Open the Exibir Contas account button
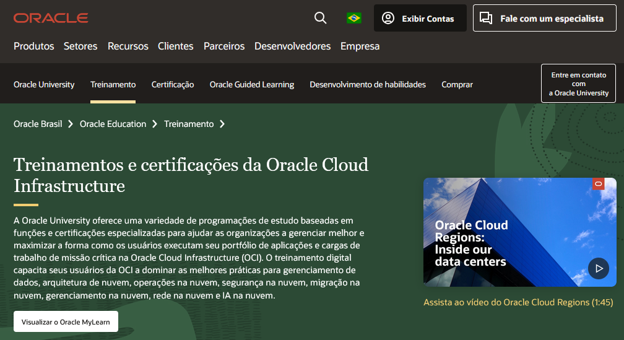The height and width of the screenshot is (340, 624). pos(418,19)
